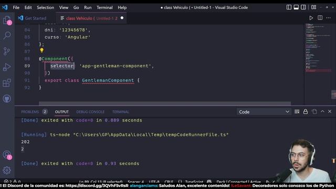Viewport: 336px width, 189px height.
Task: Switch to the Output panel tab
Action: 62,112
